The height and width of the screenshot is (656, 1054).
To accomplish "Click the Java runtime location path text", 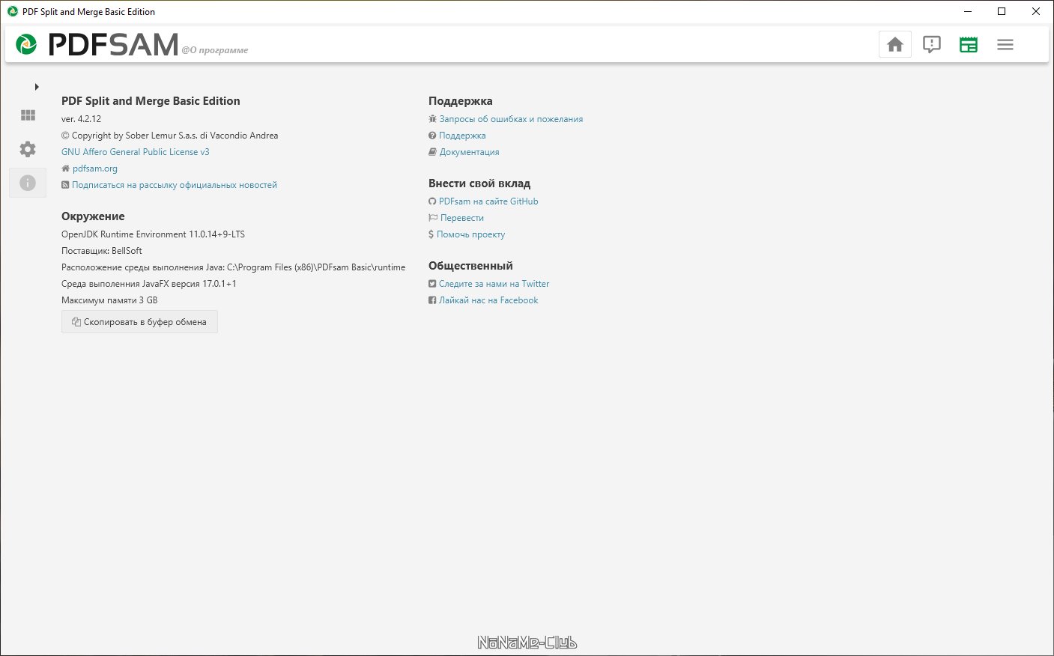I will [234, 267].
